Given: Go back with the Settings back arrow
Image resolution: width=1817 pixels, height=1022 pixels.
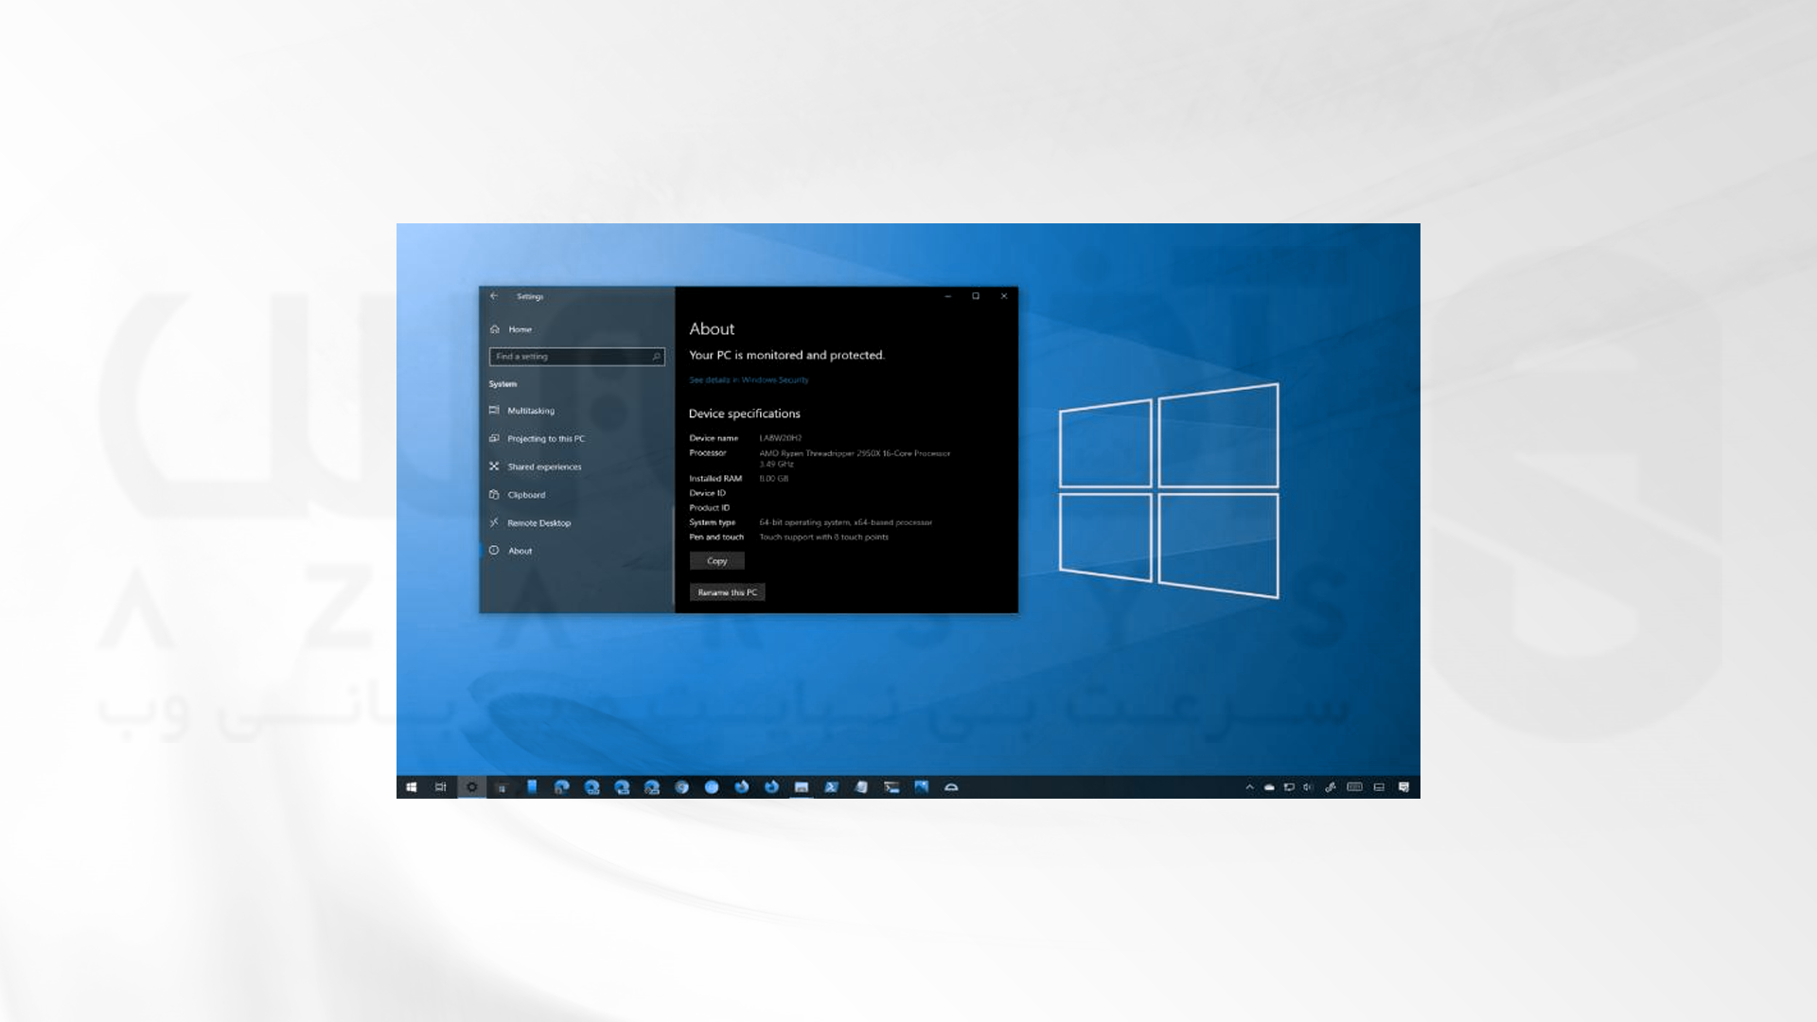Looking at the screenshot, I should [494, 296].
